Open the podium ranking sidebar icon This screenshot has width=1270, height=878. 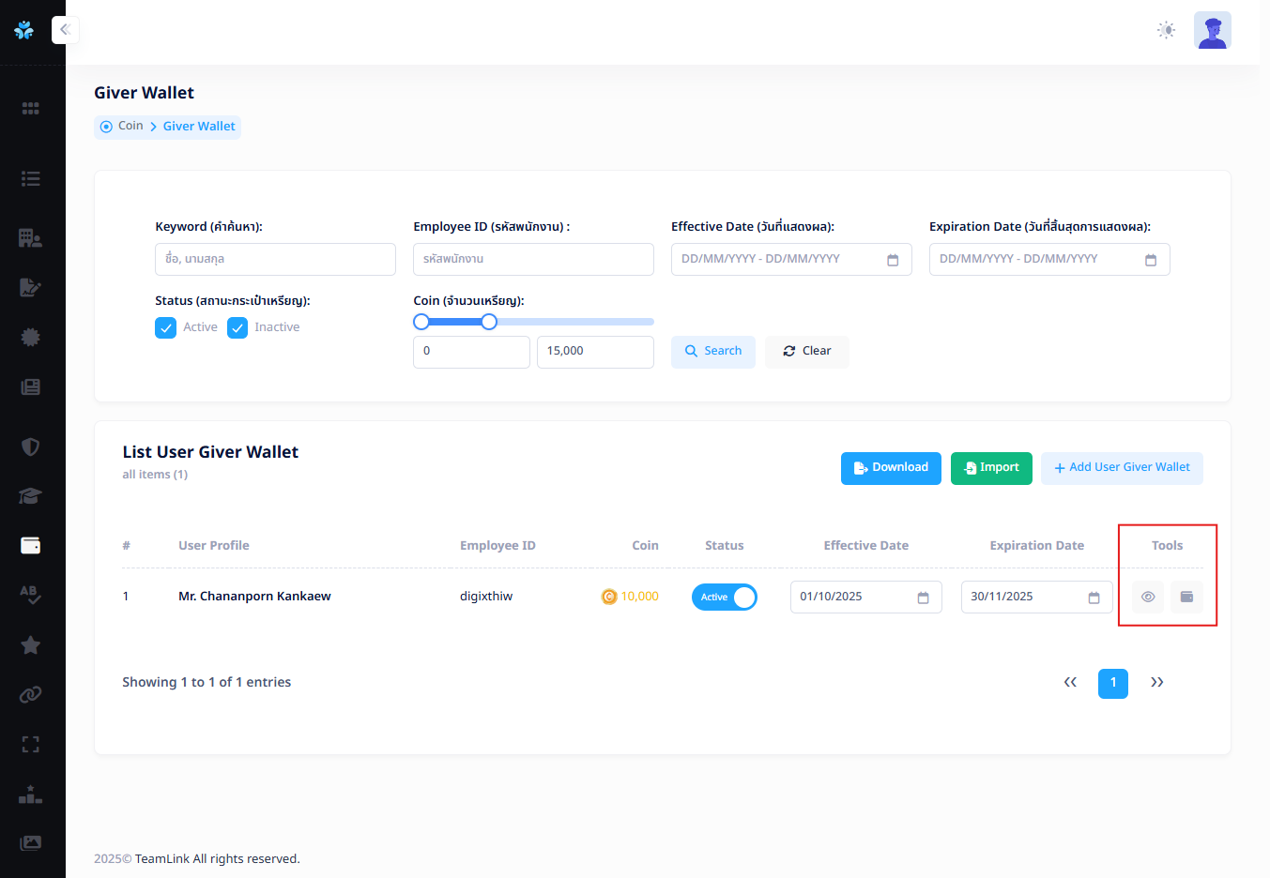[x=30, y=795]
